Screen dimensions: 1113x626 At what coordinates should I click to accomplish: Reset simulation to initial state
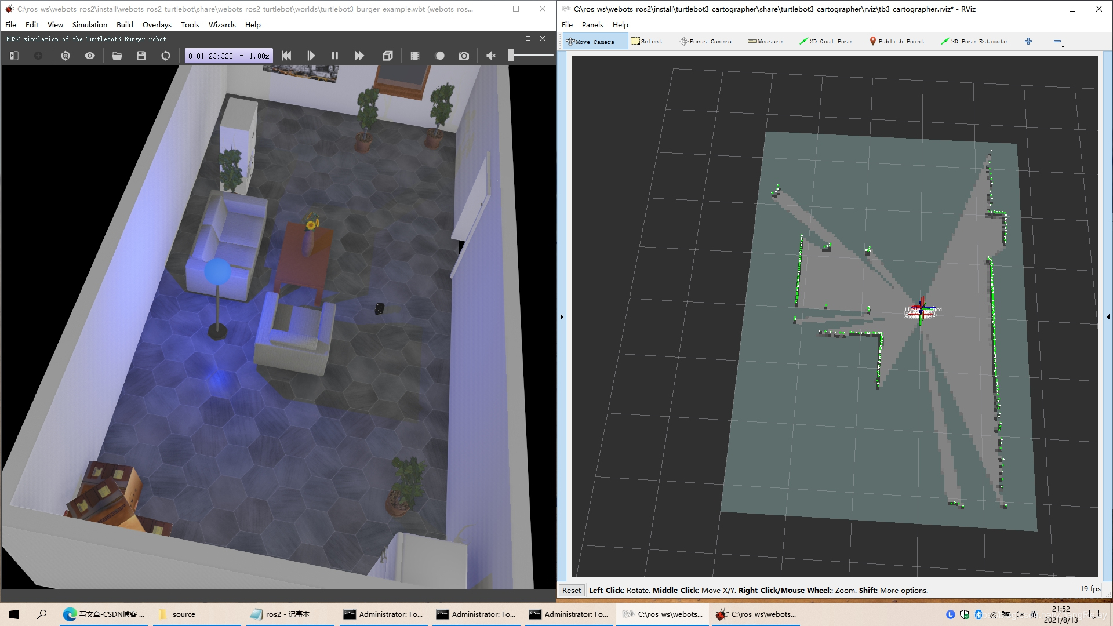[x=286, y=56]
